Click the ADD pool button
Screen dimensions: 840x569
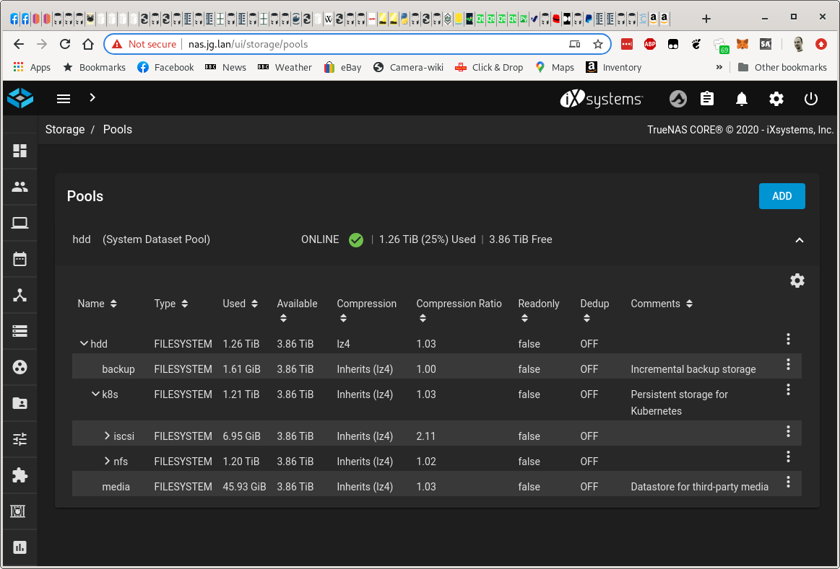pyautogui.click(x=781, y=196)
